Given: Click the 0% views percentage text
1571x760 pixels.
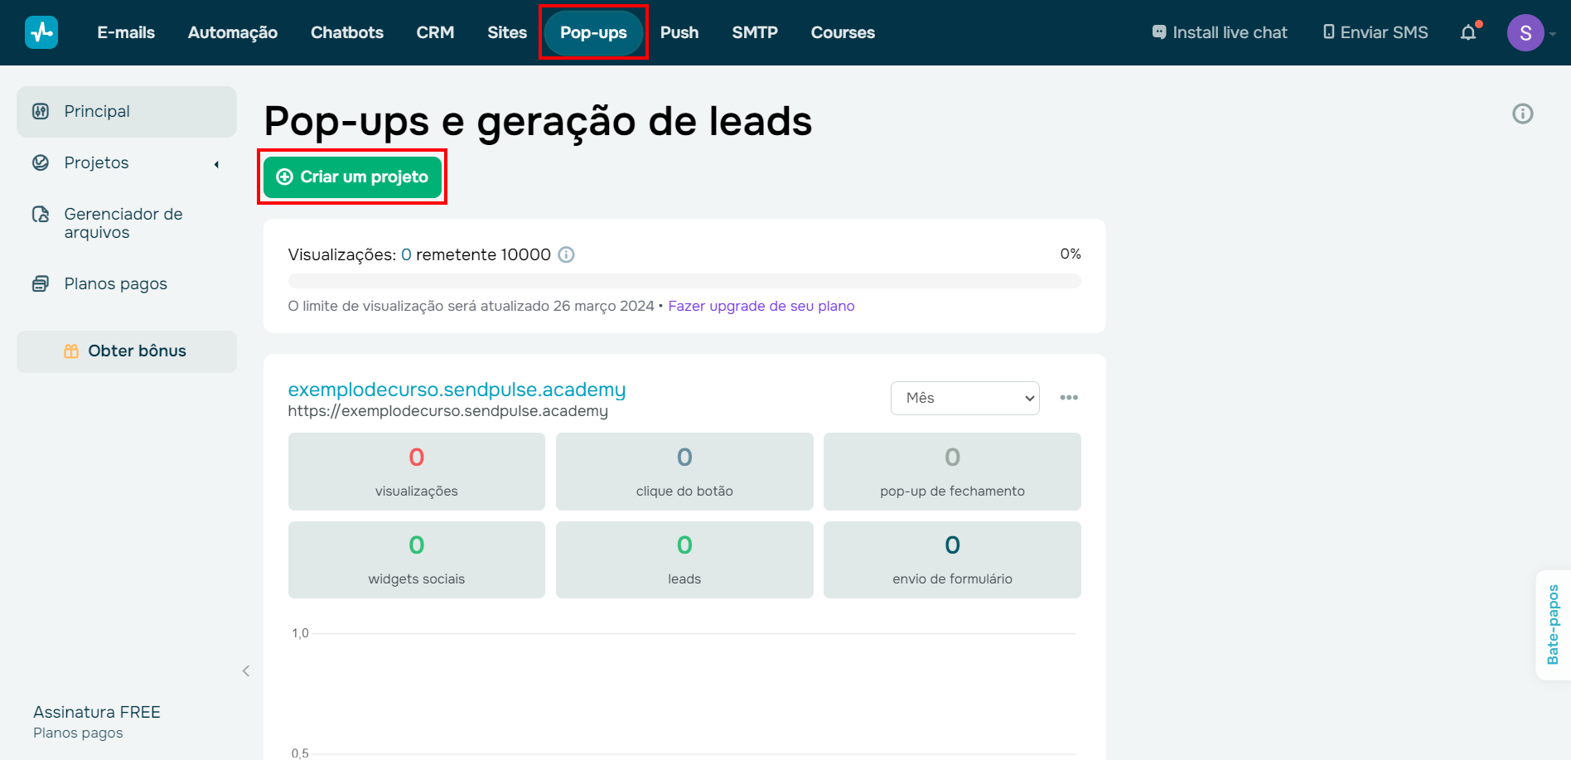Looking at the screenshot, I should pyautogui.click(x=1071, y=254).
